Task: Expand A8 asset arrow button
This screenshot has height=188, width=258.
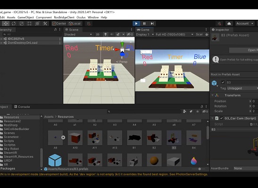Action: pyautogui.click(x=63, y=138)
